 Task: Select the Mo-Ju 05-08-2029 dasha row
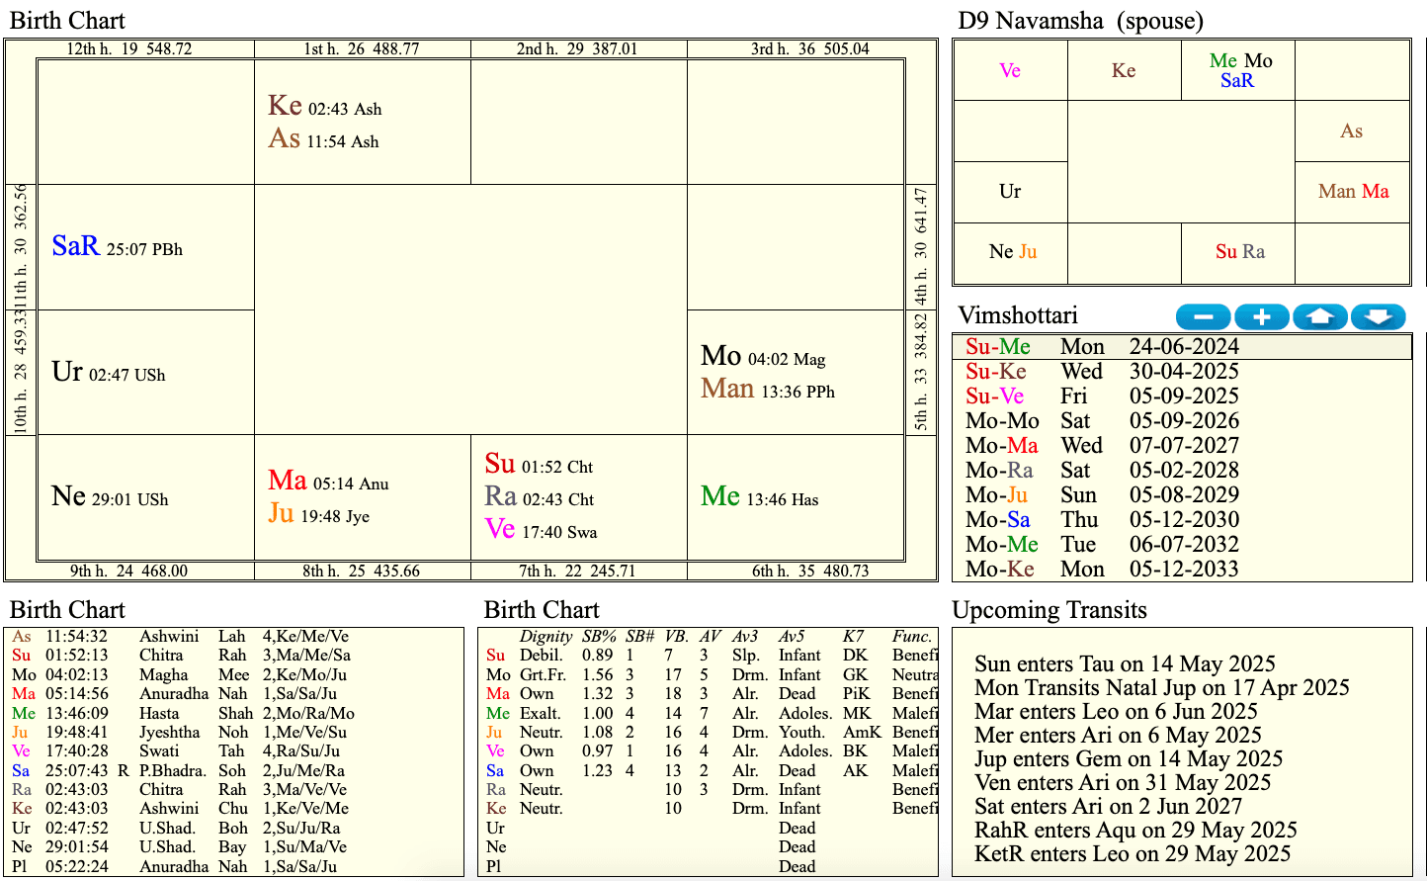tap(1182, 494)
